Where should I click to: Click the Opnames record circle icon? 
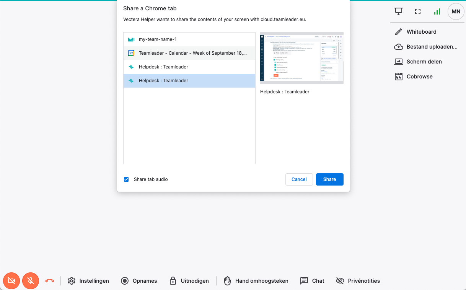click(125, 281)
